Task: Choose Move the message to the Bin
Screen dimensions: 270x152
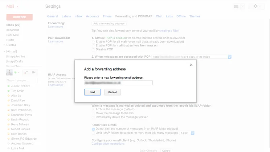Action: pos(93,113)
